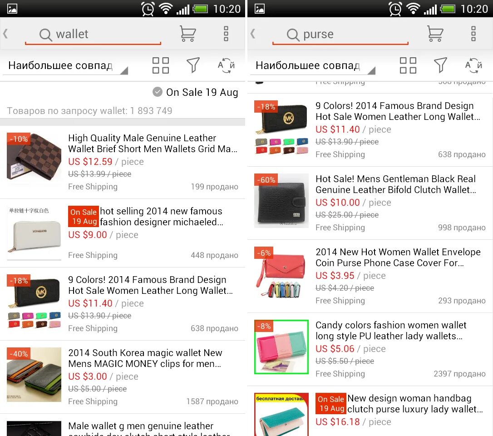Open the High Quality Male Genuine Leather Wallet listing

(x=123, y=162)
